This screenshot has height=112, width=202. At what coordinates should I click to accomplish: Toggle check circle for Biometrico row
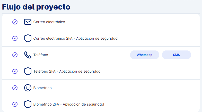[x=15, y=88]
